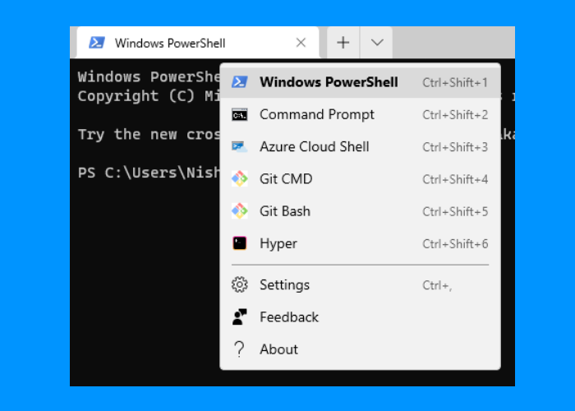Click the Settings gear icon

coord(240,284)
